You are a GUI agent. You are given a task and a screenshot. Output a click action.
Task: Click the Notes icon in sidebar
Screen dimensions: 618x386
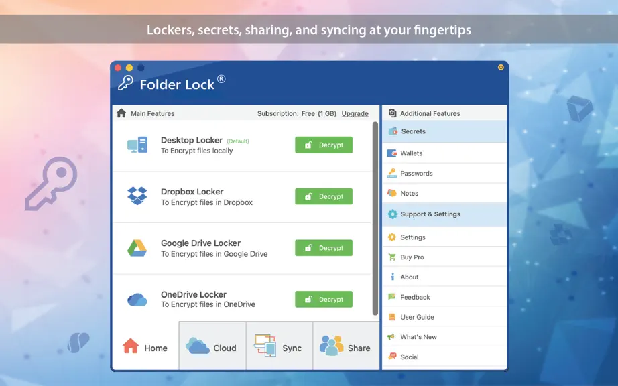391,193
